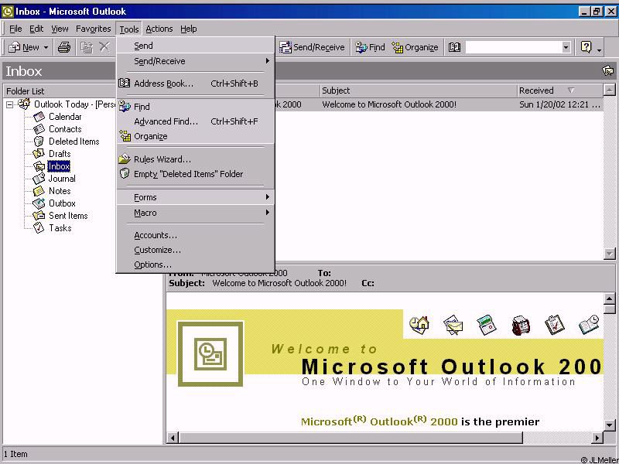Open the Favorites menu
The height and width of the screenshot is (464, 619).
[x=93, y=29]
